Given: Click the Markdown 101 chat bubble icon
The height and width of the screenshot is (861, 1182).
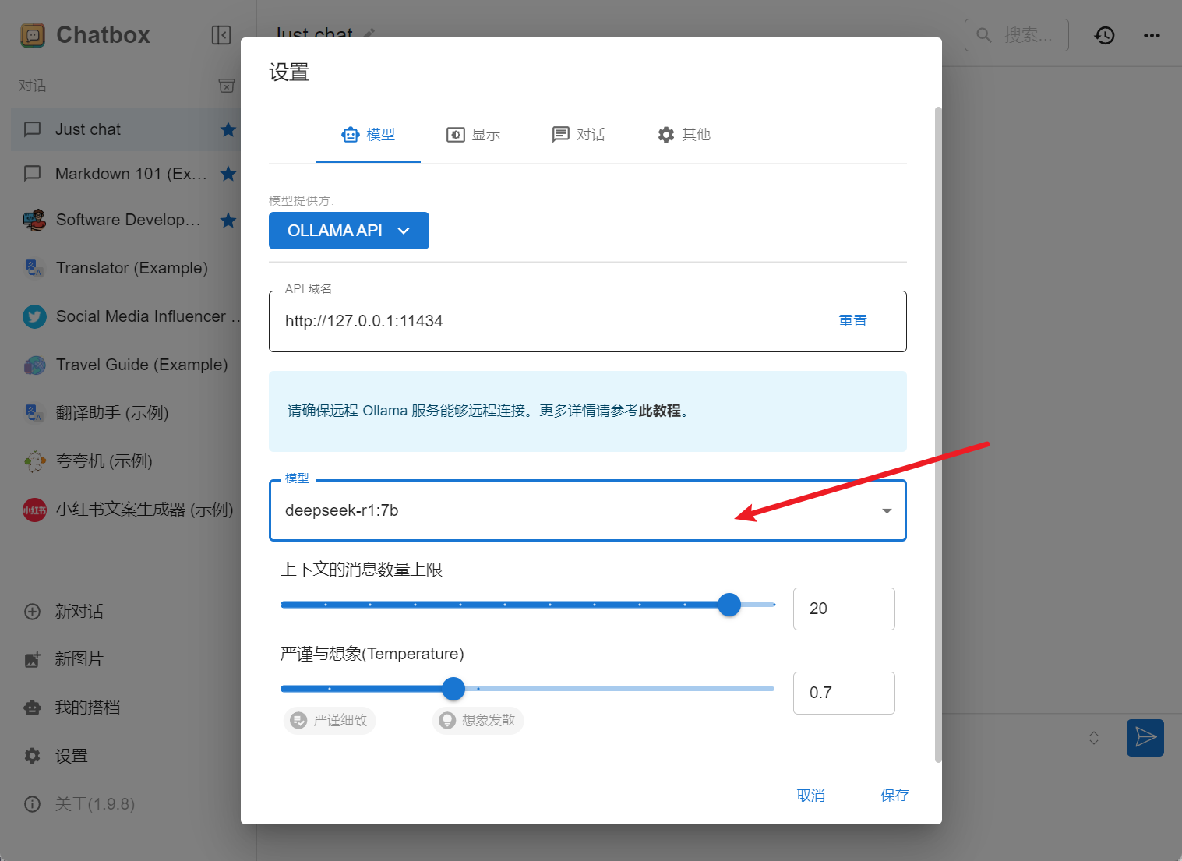Looking at the screenshot, I should [x=33, y=173].
